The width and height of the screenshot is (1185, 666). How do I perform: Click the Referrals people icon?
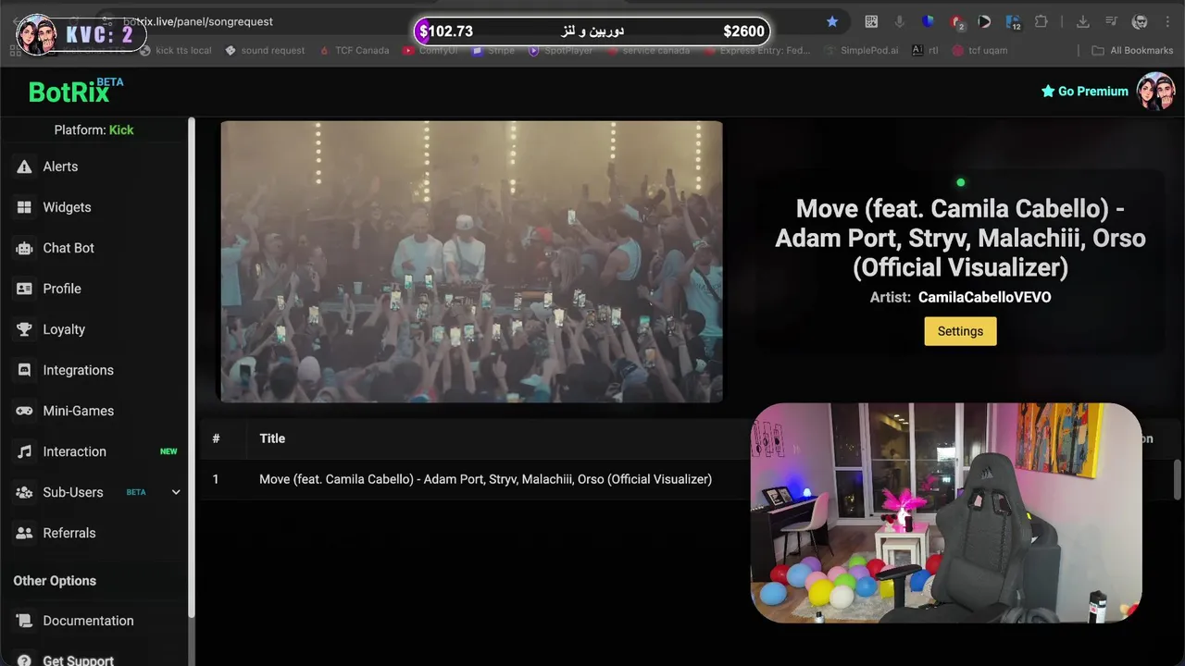24,533
